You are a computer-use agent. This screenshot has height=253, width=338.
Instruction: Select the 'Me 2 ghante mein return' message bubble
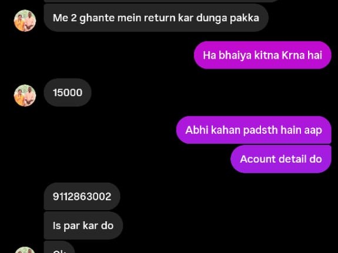click(x=156, y=18)
